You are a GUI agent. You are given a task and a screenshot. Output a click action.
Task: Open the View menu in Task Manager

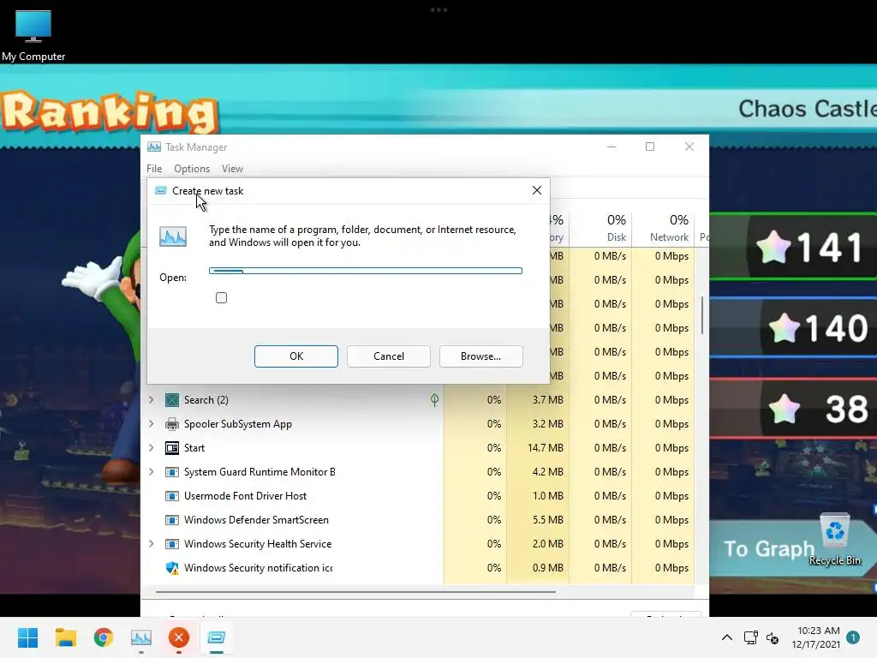click(x=232, y=169)
